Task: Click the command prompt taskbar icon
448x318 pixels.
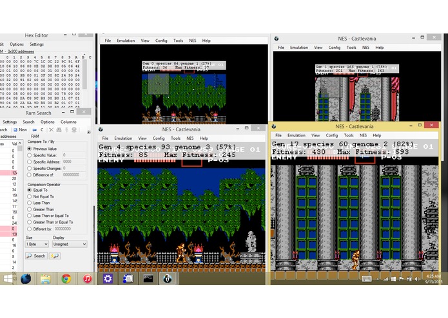Action: click(x=148, y=279)
